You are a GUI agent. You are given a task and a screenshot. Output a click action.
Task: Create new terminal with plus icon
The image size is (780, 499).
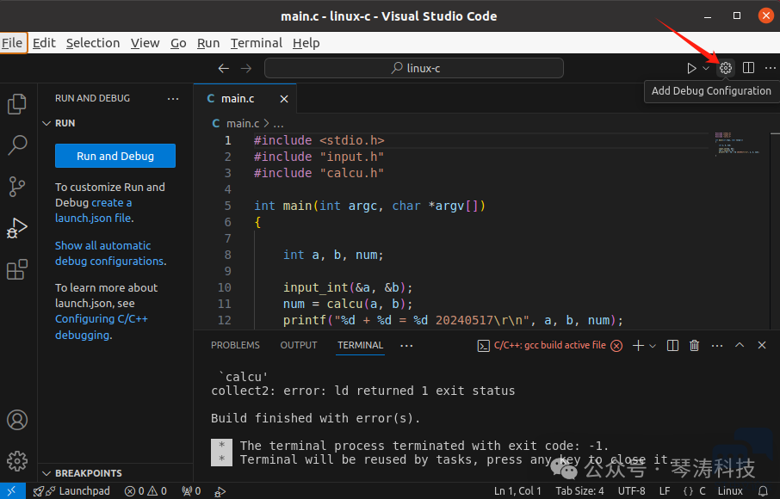click(x=638, y=345)
